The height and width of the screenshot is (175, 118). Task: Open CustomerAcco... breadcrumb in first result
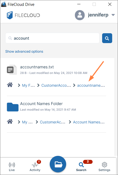56,85
